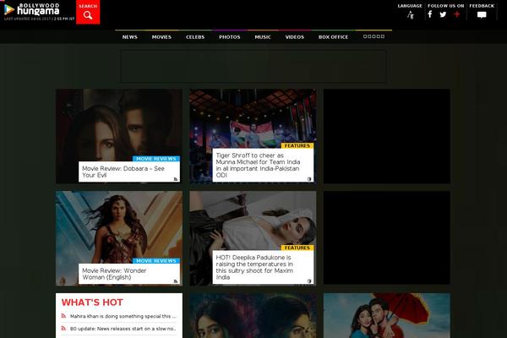Screen dimensions: 507x338
Task: Click the Last Updated timestamp text
Action: tap(39, 19)
